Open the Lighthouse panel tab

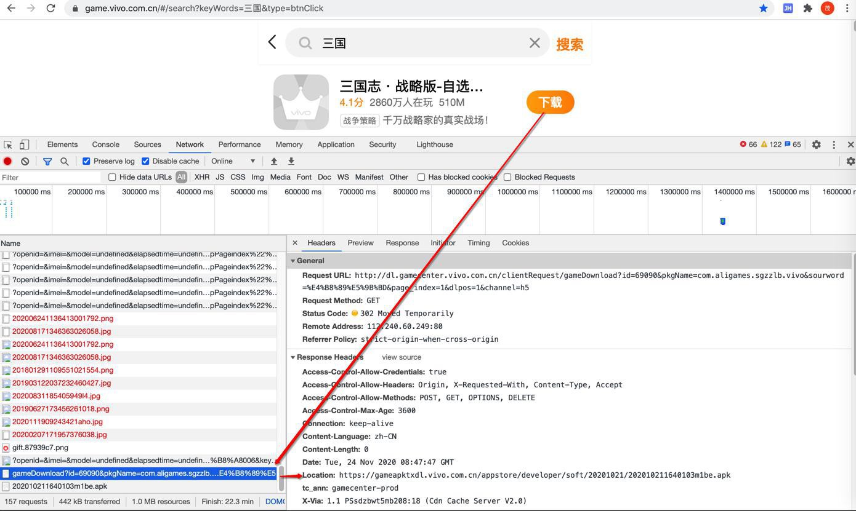[435, 145]
